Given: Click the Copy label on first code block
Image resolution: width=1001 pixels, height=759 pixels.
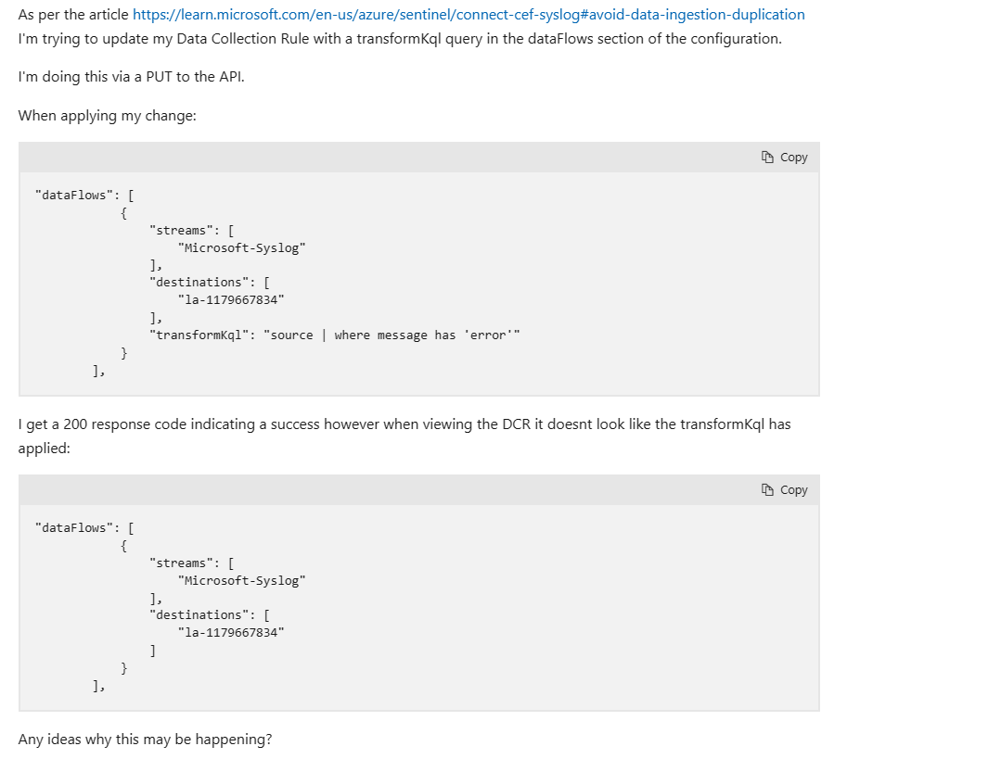Looking at the screenshot, I should click(x=793, y=157).
